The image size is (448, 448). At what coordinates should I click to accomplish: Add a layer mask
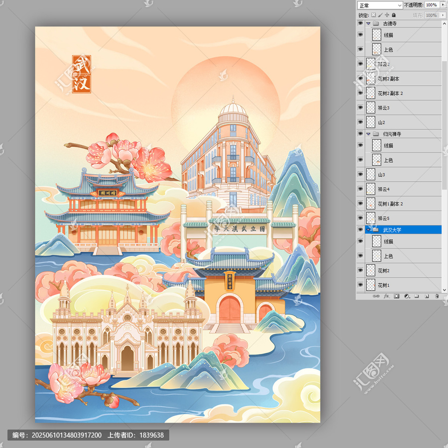coord(397,296)
